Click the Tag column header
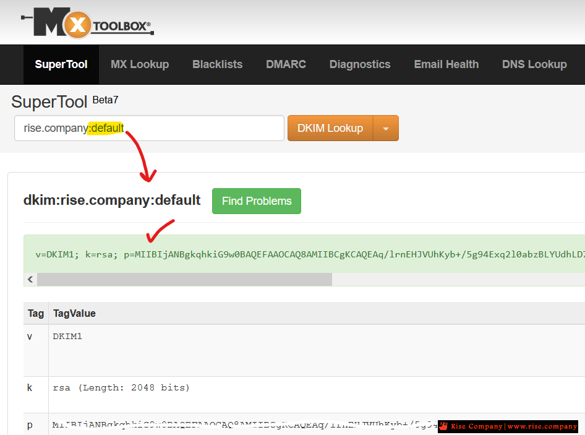The image size is (585, 435). tap(36, 313)
